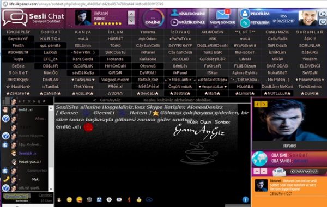
Task: Open the FaKirLeR room
Action: 213,66
